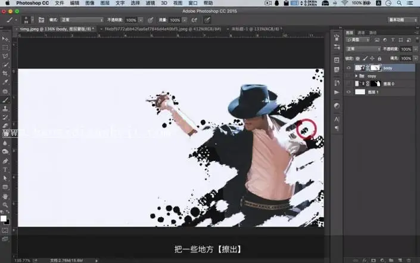
Task: Toggle lock all padlock
Action: click(x=379, y=58)
